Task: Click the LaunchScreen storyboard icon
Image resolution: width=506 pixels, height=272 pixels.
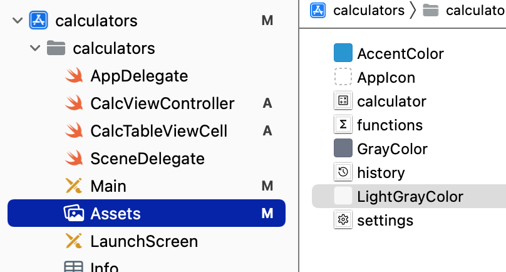Action: tap(74, 241)
